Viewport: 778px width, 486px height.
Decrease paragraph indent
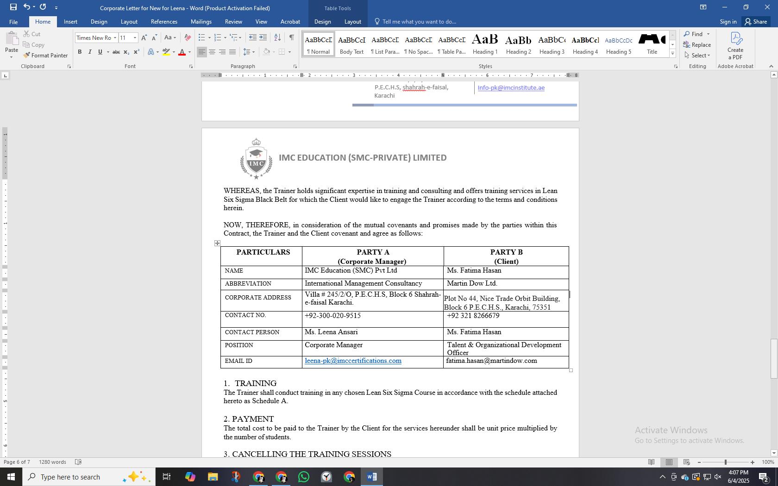(252, 37)
